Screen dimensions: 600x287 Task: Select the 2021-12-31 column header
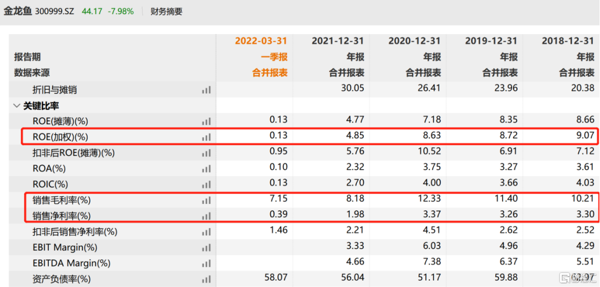pos(338,41)
